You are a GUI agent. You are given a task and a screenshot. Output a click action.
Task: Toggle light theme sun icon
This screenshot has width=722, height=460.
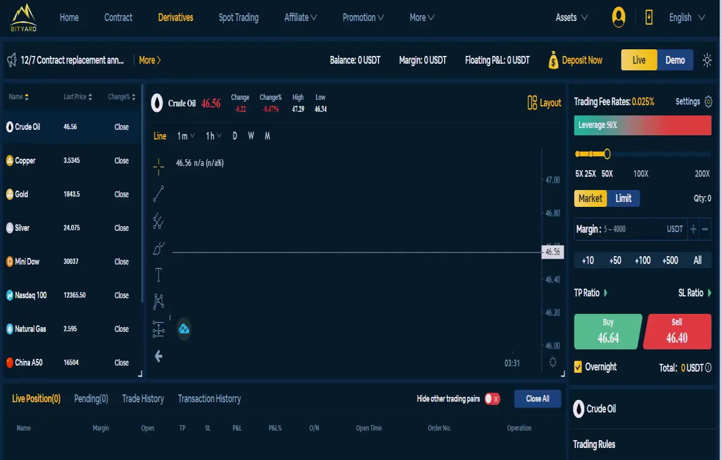pos(707,60)
